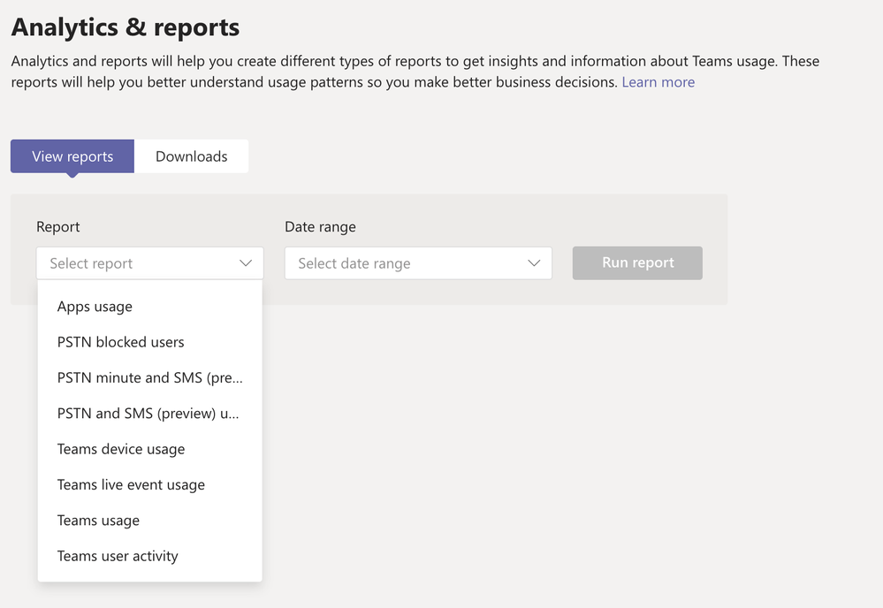Collapse the Report dropdown using its chevron
The width and height of the screenshot is (883, 608).
point(246,263)
